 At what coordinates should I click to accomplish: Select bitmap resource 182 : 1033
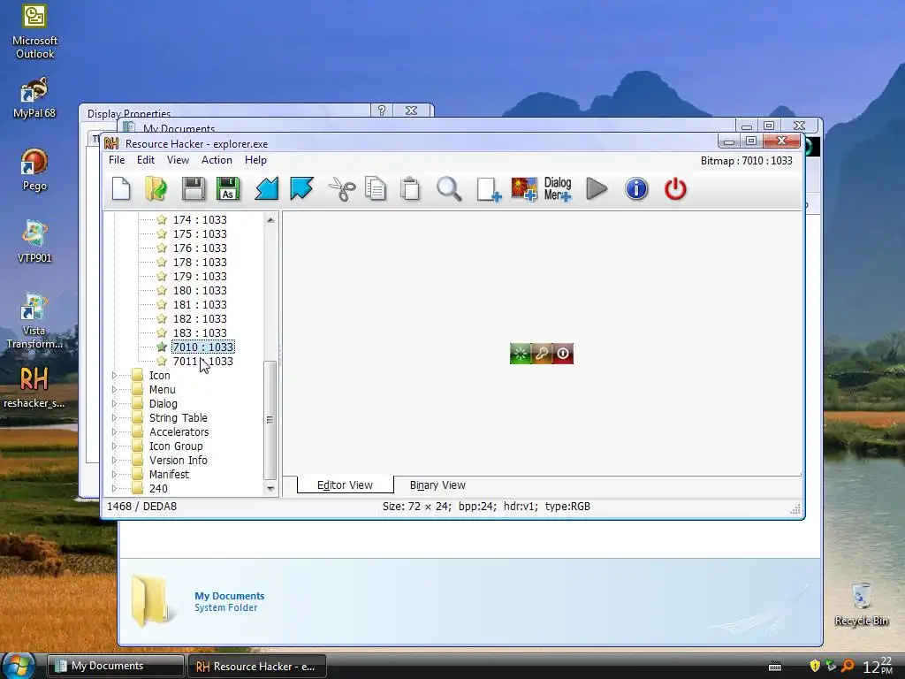coord(200,318)
